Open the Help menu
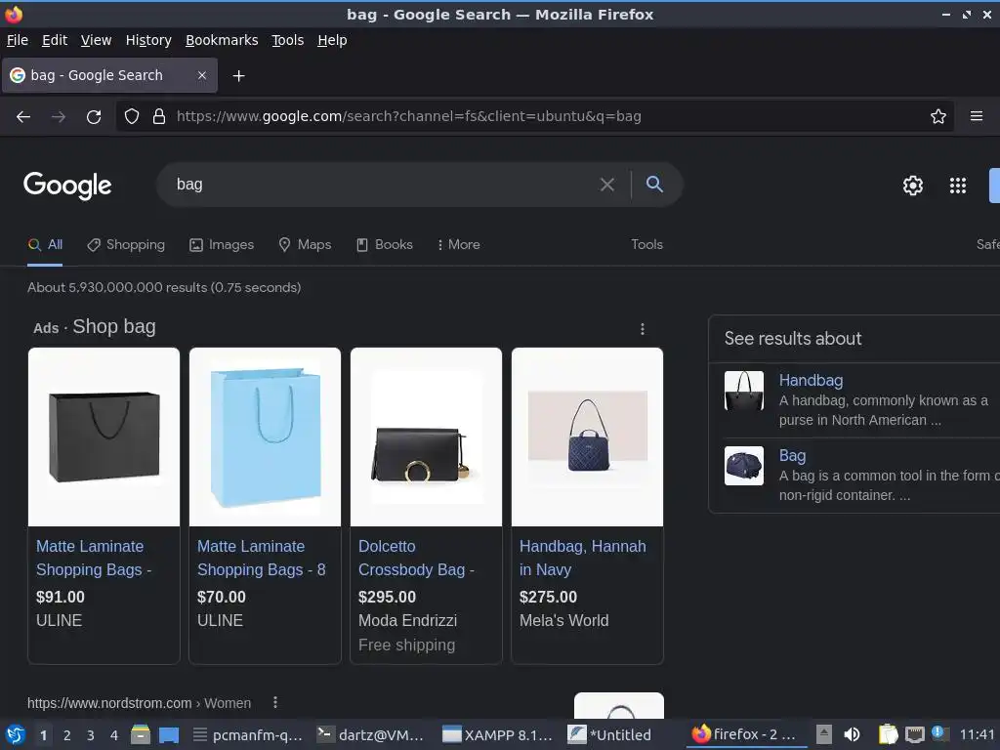The height and width of the screenshot is (750, 1000). click(332, 40)
